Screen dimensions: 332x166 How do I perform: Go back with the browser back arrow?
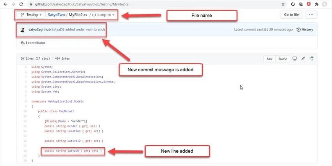pos(5,4)
